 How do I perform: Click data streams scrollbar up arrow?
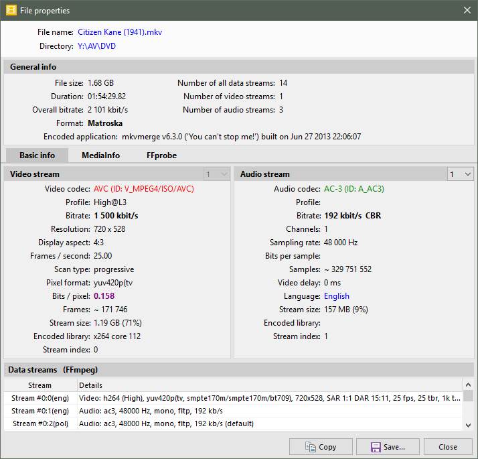468,385
